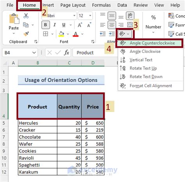The width and height of the screenshot is (185, 182).
Task: Select Rotate Text Down
Action: (x=150, y=77)
